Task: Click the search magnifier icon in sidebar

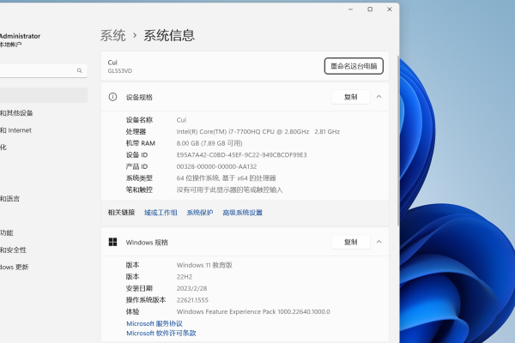Action: pos(80,70)
